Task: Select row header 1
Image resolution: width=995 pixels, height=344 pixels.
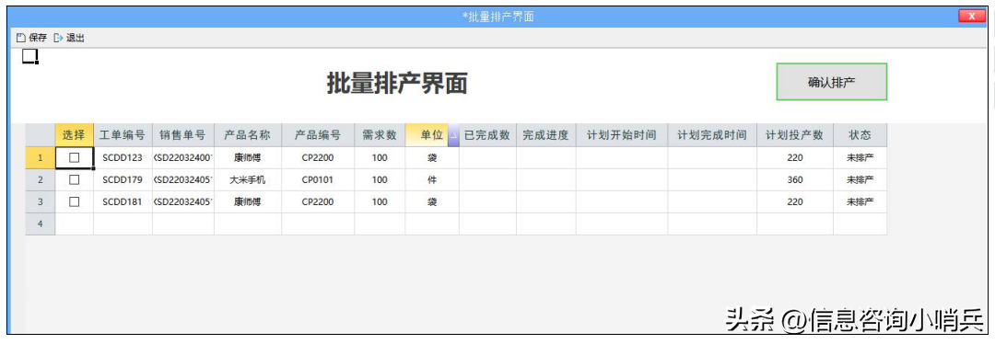Action: pyautogui.click(x=41, y=158)
